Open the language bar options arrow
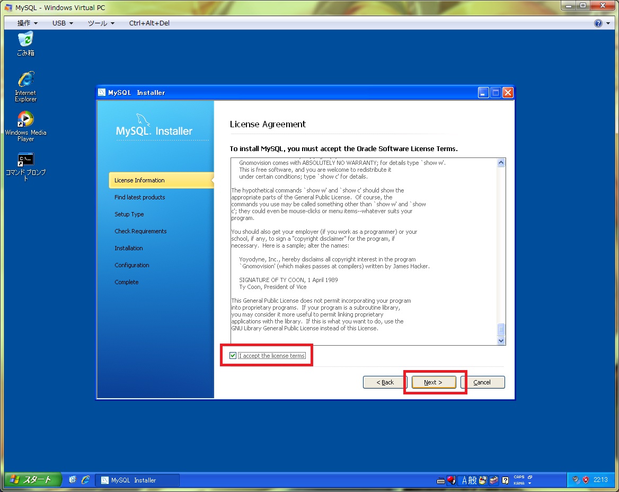 coord(530,484)
